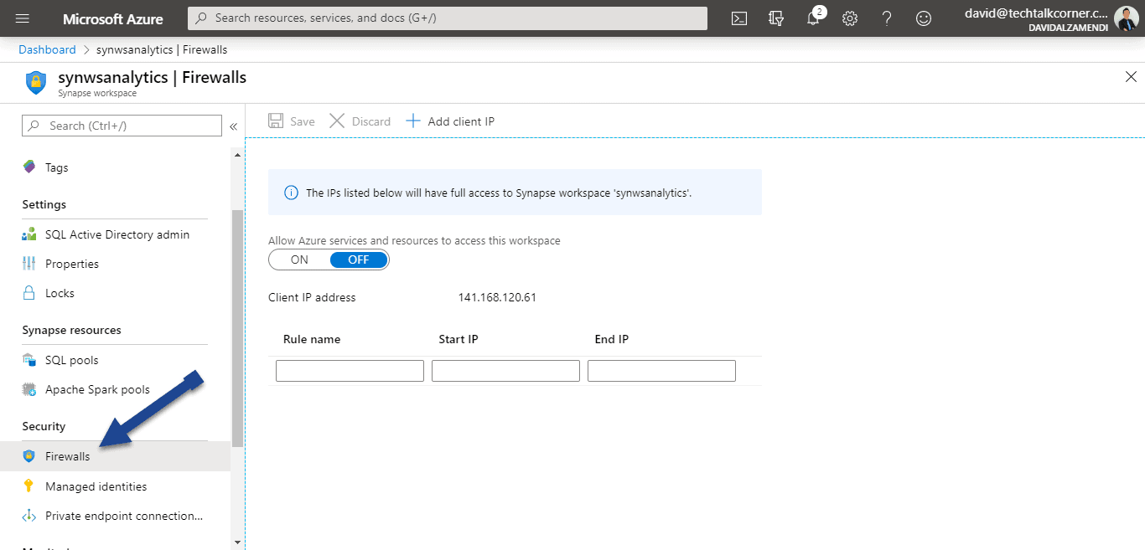Open the notifications bell

point(812,18)
